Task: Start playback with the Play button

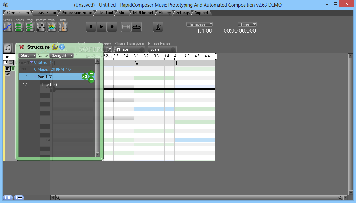Action: (102, 27)
